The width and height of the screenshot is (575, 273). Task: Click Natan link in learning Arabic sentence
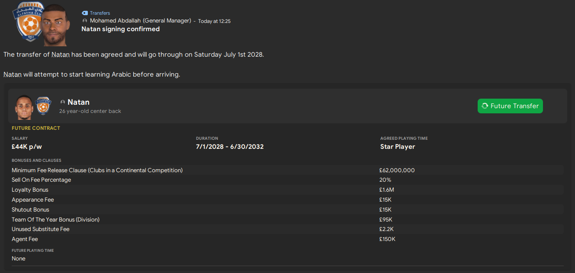click(x=13, y=74)
